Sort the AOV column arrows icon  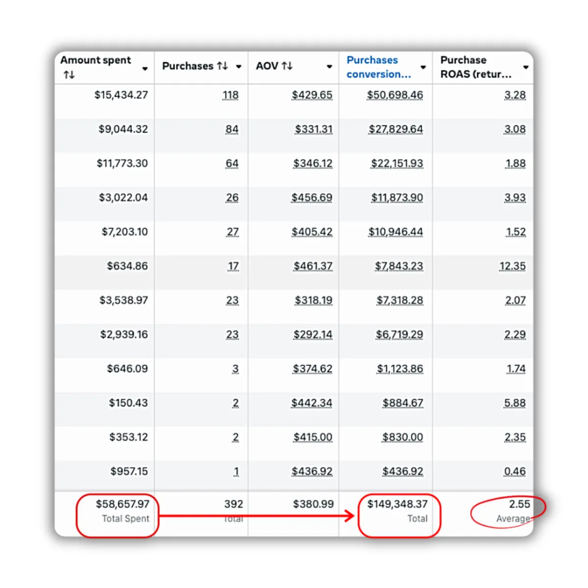click(287, 66)
